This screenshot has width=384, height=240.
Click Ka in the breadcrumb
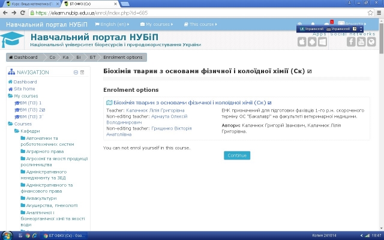pyautogui.click(x=65, y=58)
